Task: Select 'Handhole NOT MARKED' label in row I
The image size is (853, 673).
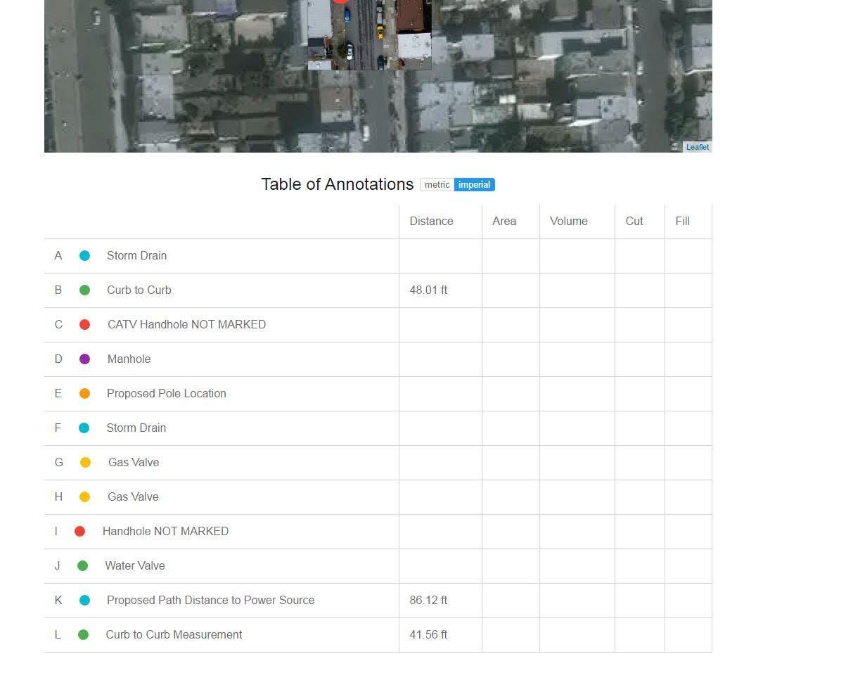Action: pyautogui.click(x=165, y=532)
